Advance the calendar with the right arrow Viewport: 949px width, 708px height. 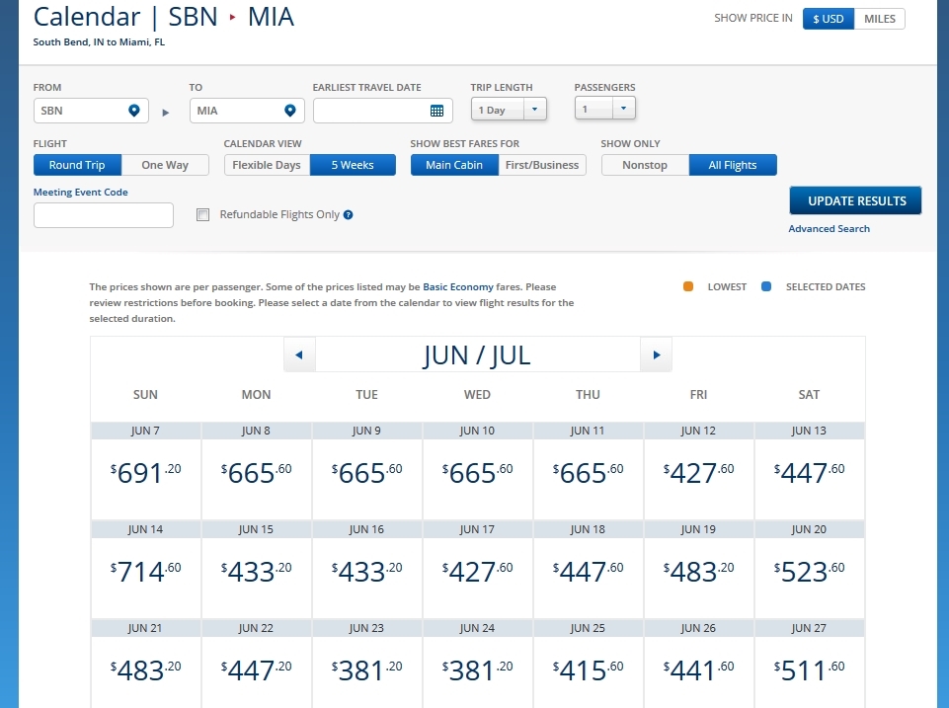(656, 354)
